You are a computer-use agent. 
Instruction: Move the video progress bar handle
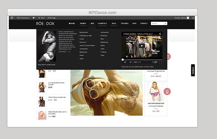point(123,60)
